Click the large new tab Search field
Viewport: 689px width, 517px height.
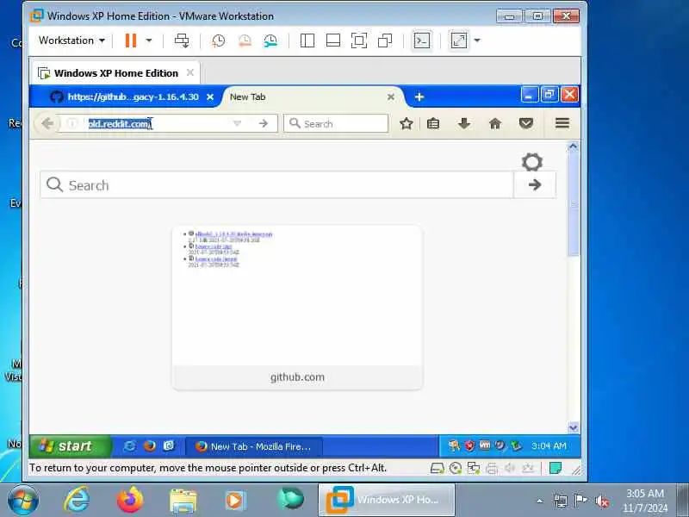276,185
